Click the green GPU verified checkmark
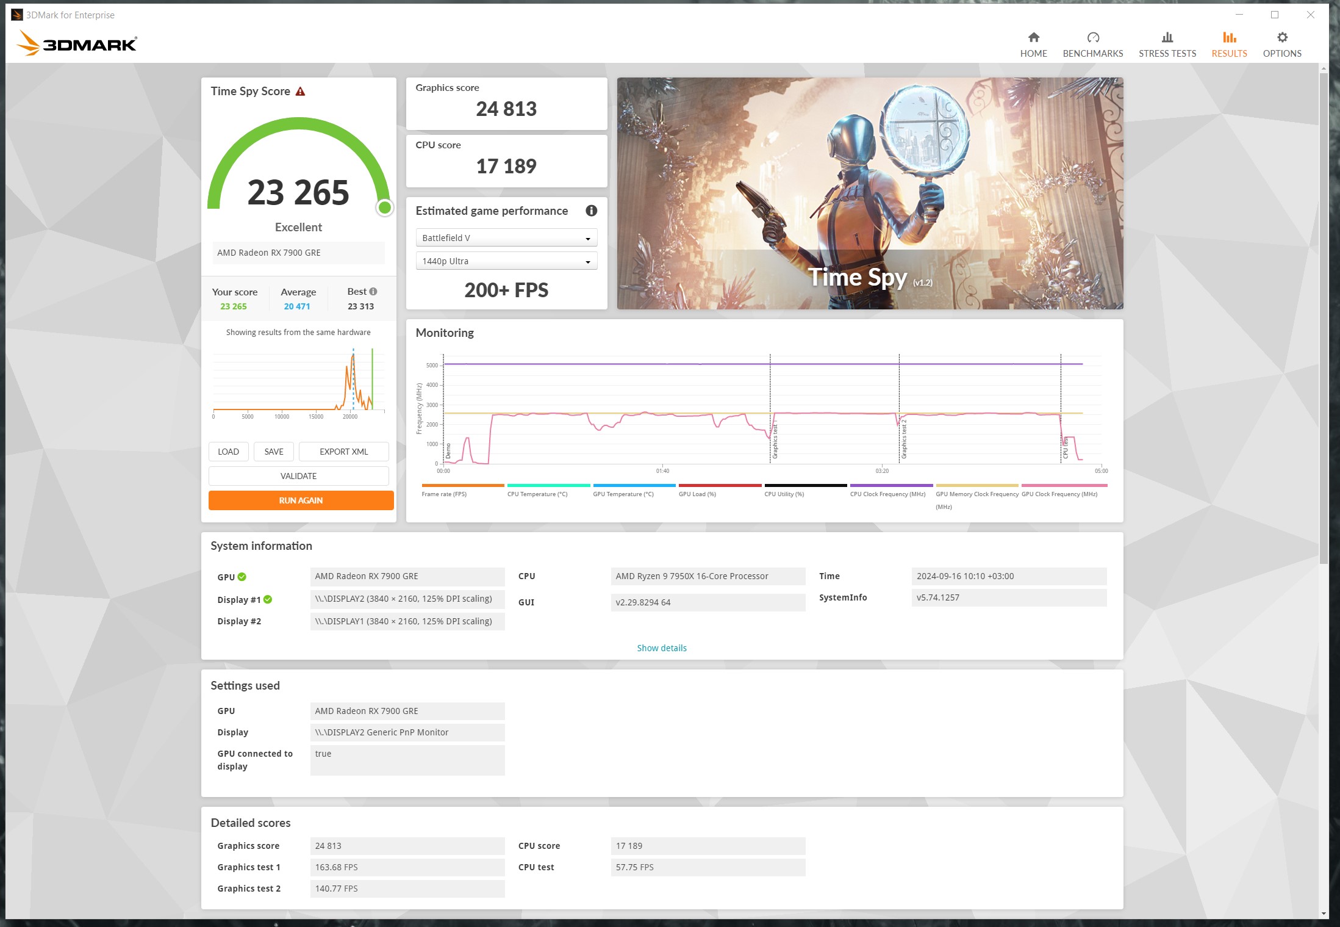Screen dimensions: 1340x927 pos(242,577)
